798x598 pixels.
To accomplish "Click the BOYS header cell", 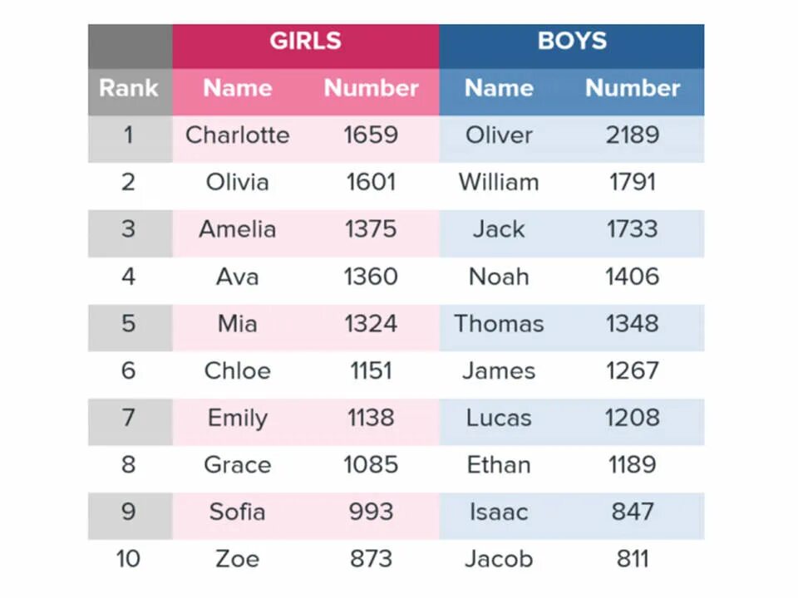I will tap(572, 46).
